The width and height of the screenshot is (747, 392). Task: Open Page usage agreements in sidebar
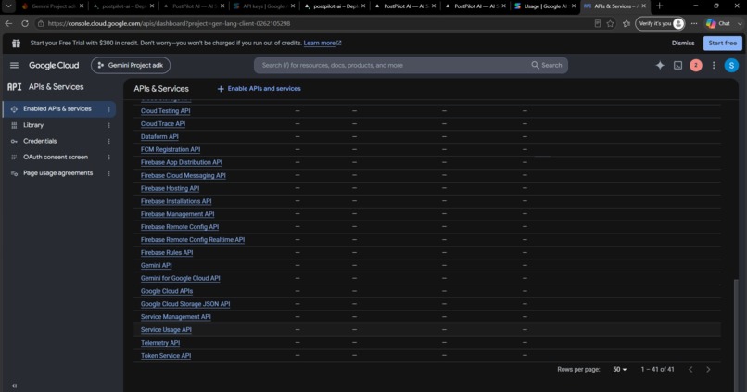[58, 173]
